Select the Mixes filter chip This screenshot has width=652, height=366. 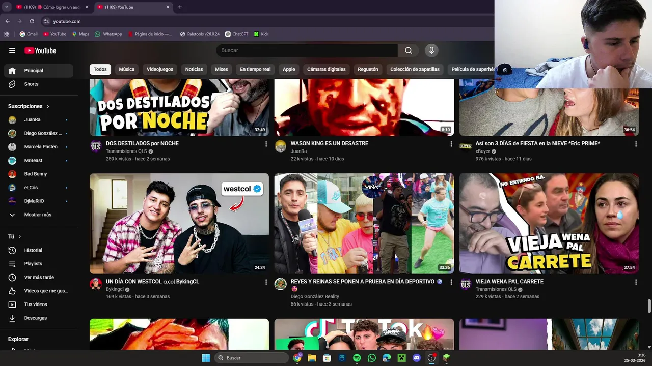click(222, 69)
